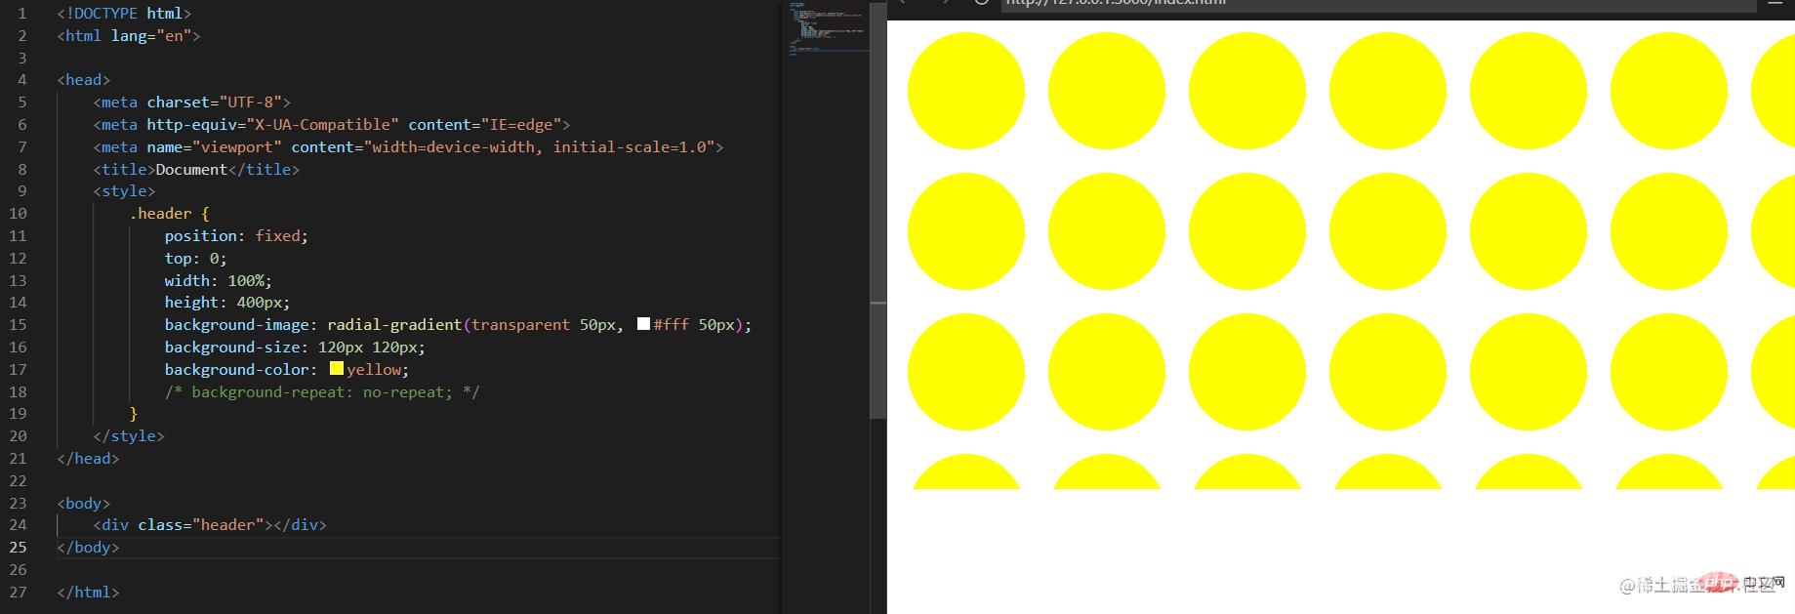The image size is (1795, 614).
Task: Click the div class="header" element line
Action: click(x=210, y=525)
